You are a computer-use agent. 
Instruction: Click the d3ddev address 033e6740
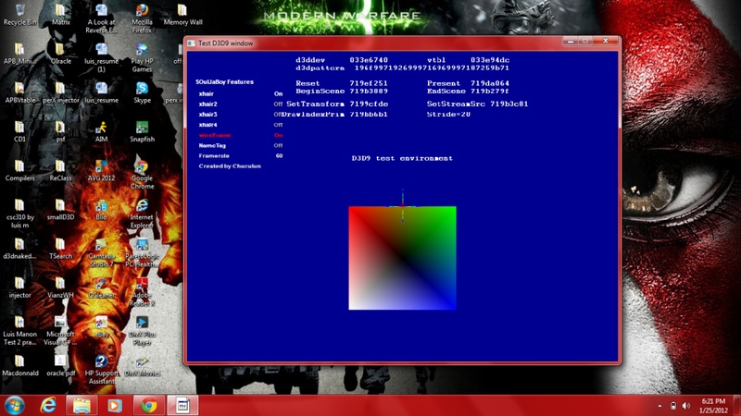coord(369,60)
